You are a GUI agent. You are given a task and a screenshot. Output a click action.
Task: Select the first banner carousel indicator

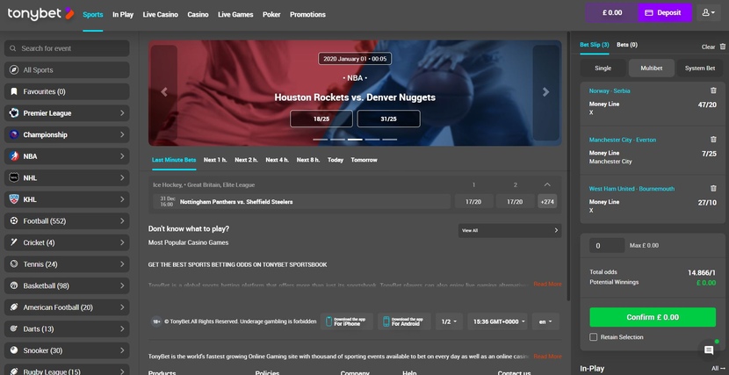(321, 140)
